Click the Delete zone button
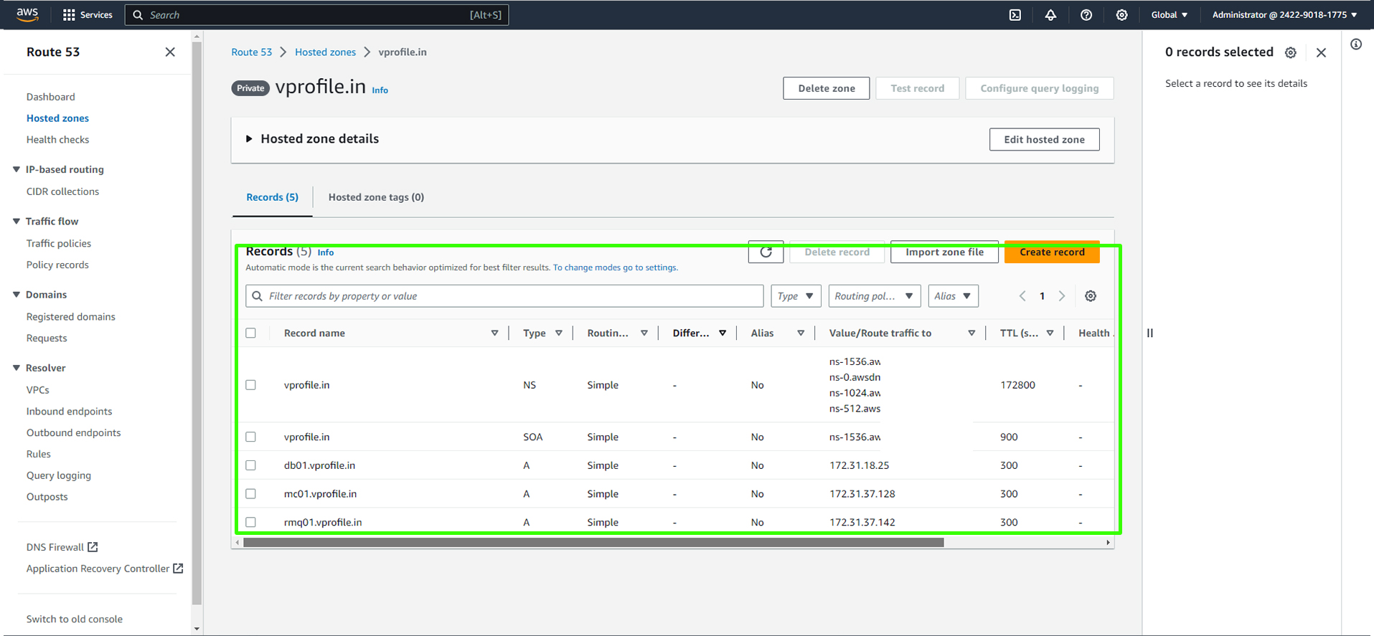The image size is (1374, 636). point(826,88)
